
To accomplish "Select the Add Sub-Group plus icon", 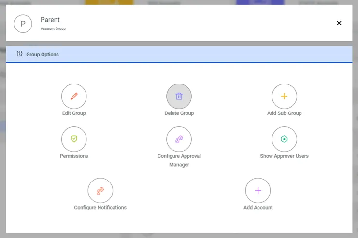I will click(x=284, y=96).
